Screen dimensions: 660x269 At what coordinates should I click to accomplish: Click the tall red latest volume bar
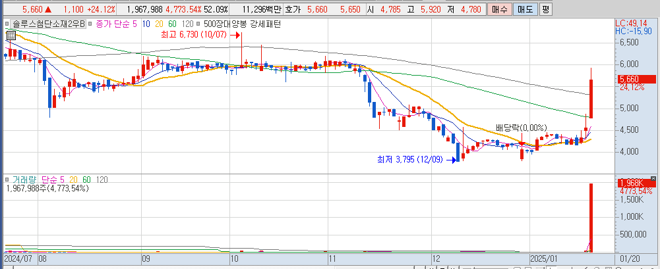tap(591, 218)
